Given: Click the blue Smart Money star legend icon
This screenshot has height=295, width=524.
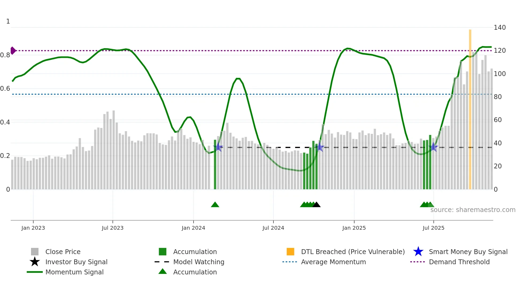Looking at the screenshot, I should (x=418, y=252).
